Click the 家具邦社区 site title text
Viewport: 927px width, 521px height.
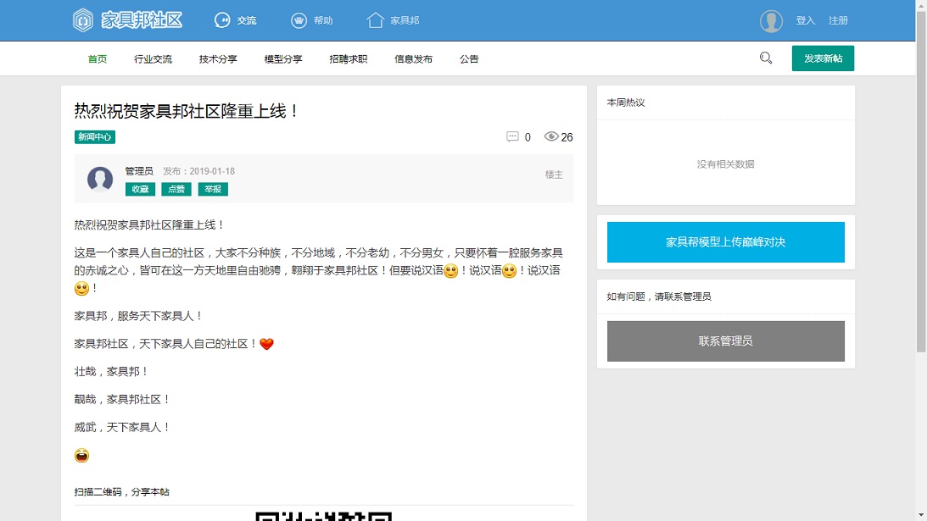point(142,20)
